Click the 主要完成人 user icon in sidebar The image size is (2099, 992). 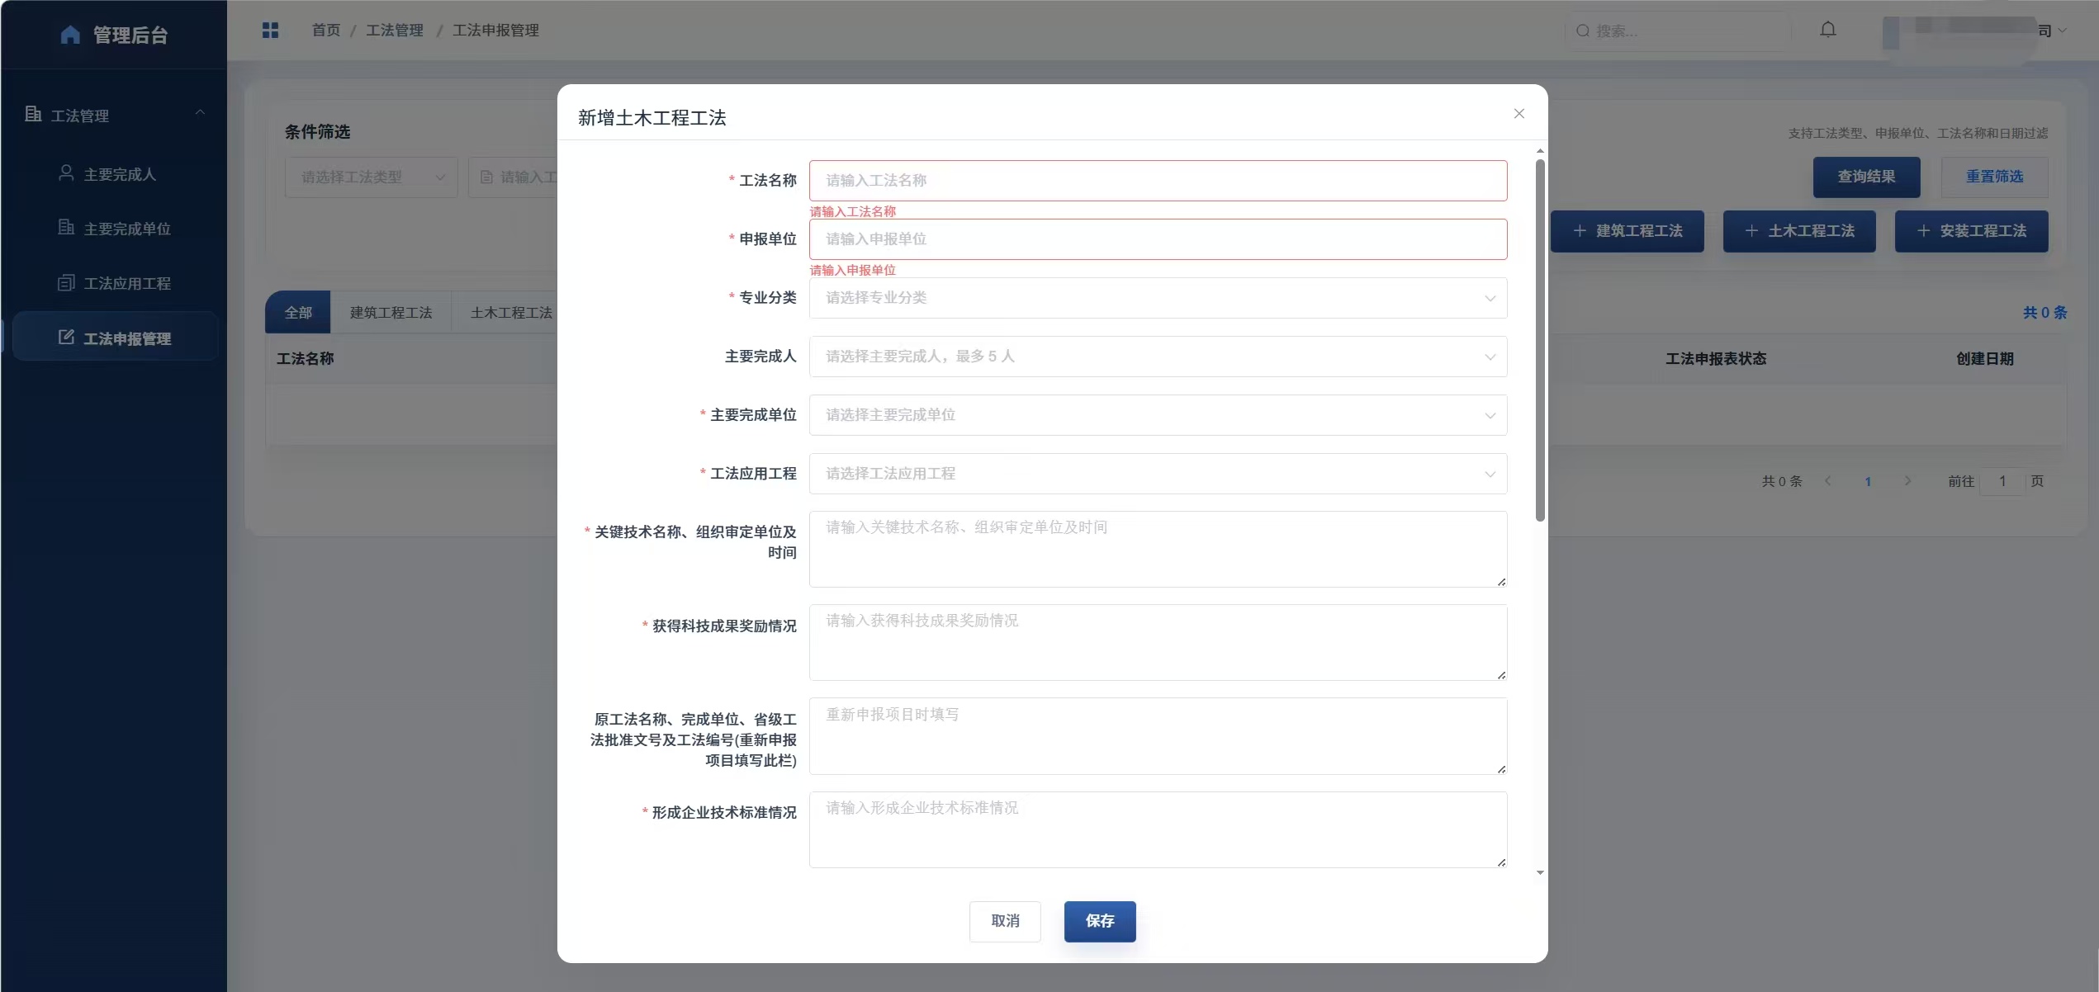click(x=66, y=173)
